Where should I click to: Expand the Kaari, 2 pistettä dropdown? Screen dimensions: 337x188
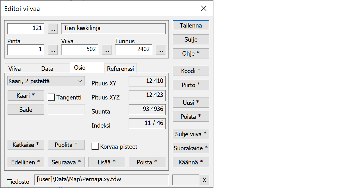pos(46,81)
